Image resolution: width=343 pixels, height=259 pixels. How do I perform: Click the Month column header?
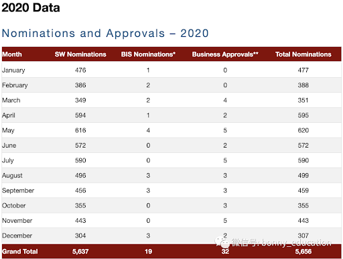click(12, 54)
